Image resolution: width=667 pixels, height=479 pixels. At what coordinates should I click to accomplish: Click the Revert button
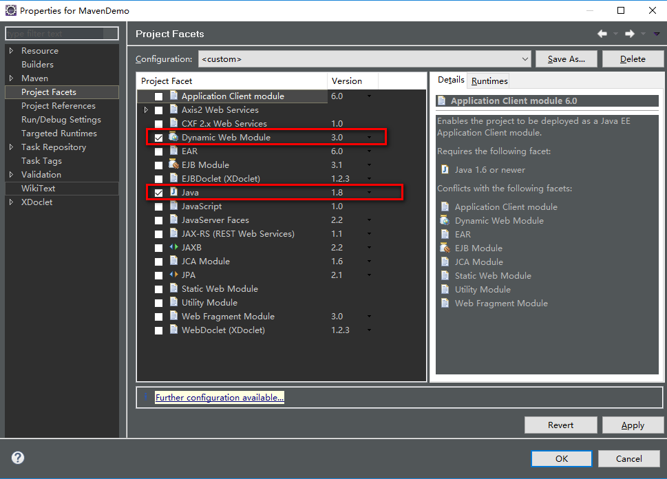click(560, 425)
